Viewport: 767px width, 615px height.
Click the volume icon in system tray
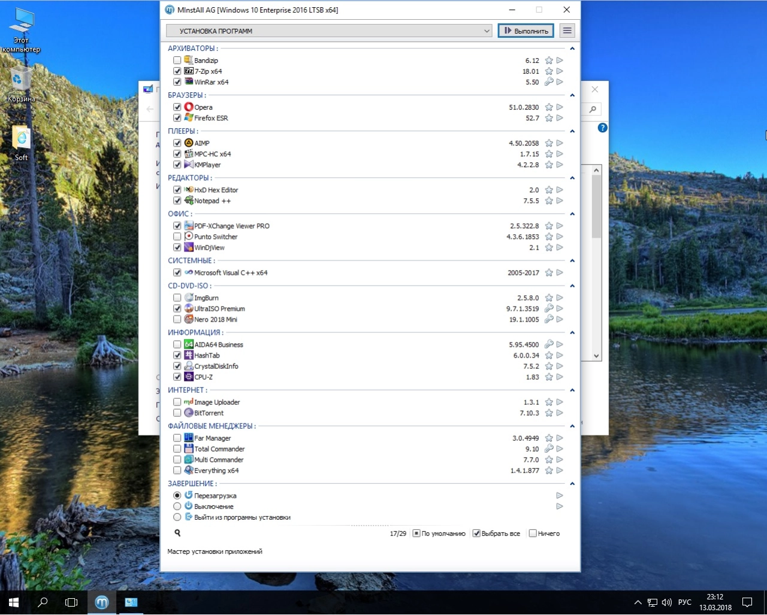coord(667,602)
